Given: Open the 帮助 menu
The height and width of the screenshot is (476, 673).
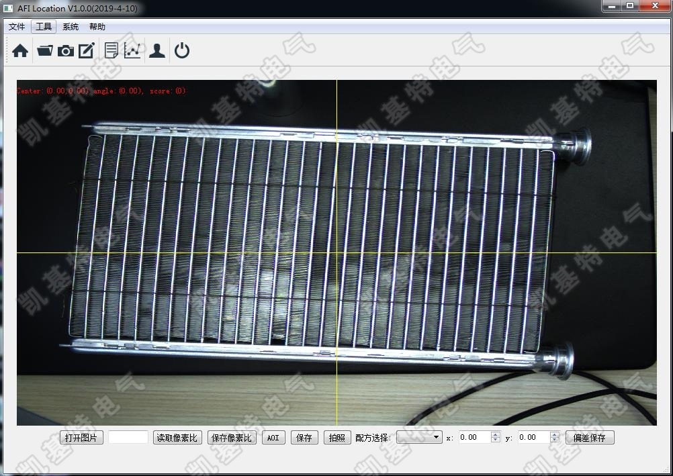Looking at the screenshot, I should tap(97, 27).
